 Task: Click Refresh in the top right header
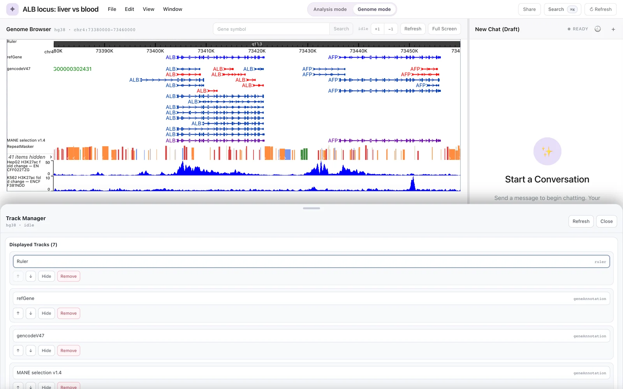point(600,9)
